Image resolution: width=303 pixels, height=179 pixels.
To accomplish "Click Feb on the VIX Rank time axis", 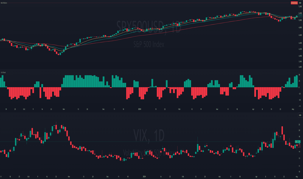I will tap(179, 109).
